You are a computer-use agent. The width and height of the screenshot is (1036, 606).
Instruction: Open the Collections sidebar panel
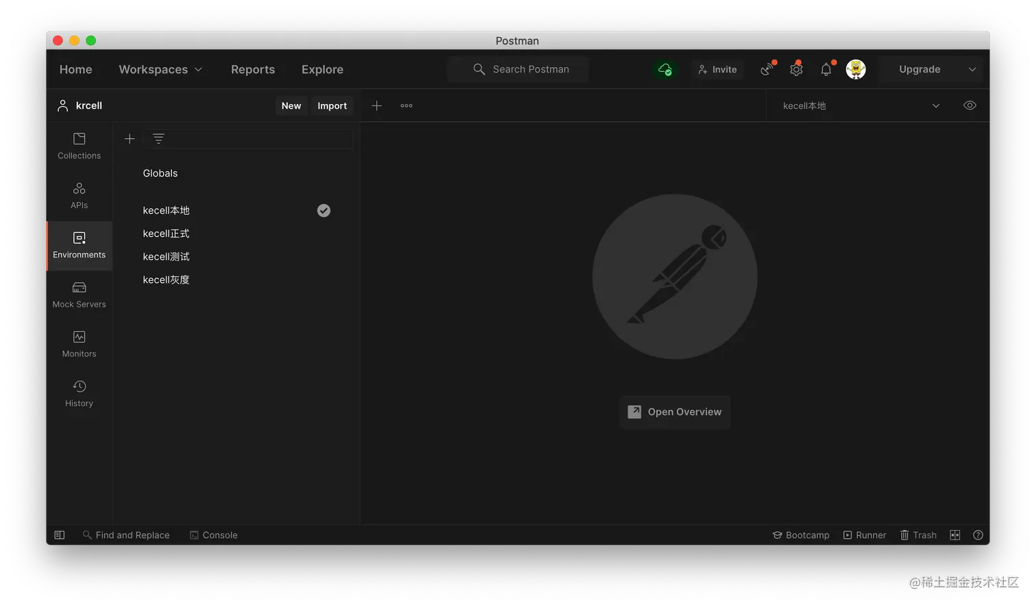click(x=79, y=147)
